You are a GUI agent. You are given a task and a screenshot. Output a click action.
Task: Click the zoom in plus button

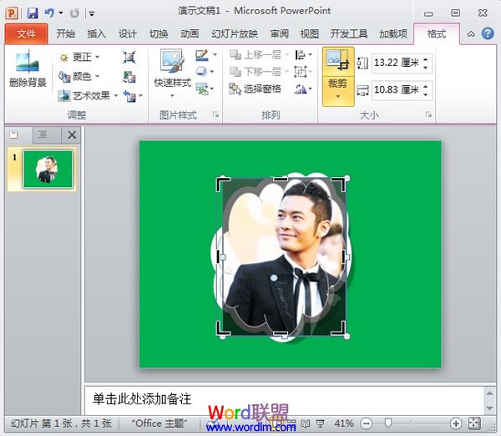point(456,423)
